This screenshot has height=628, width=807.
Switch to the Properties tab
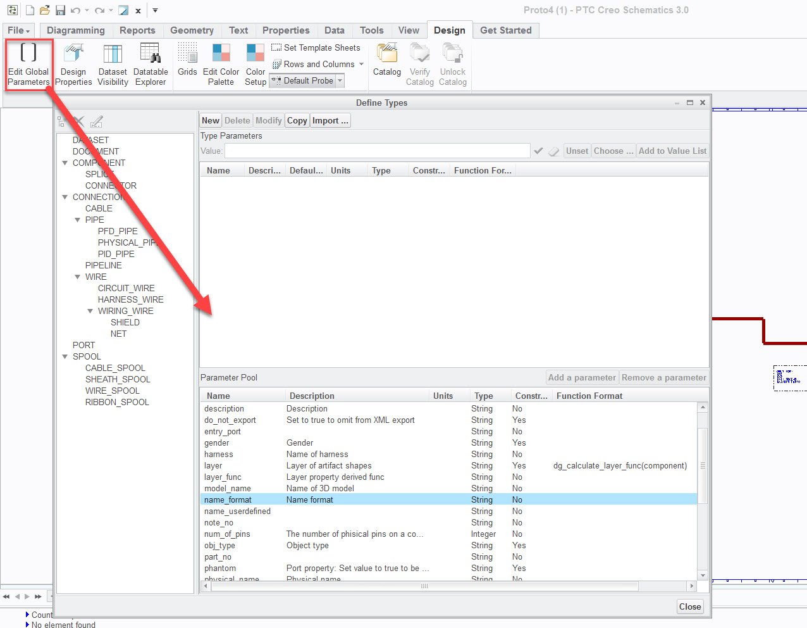click(x=286, y=30)
